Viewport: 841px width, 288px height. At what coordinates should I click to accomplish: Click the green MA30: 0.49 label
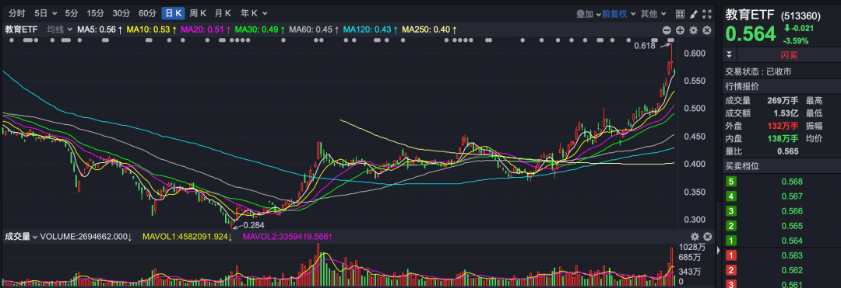point(260,30)
